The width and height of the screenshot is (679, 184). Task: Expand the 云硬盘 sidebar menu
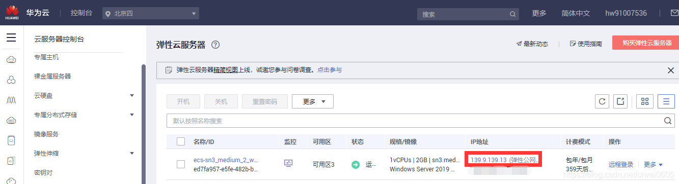(132, 95)
